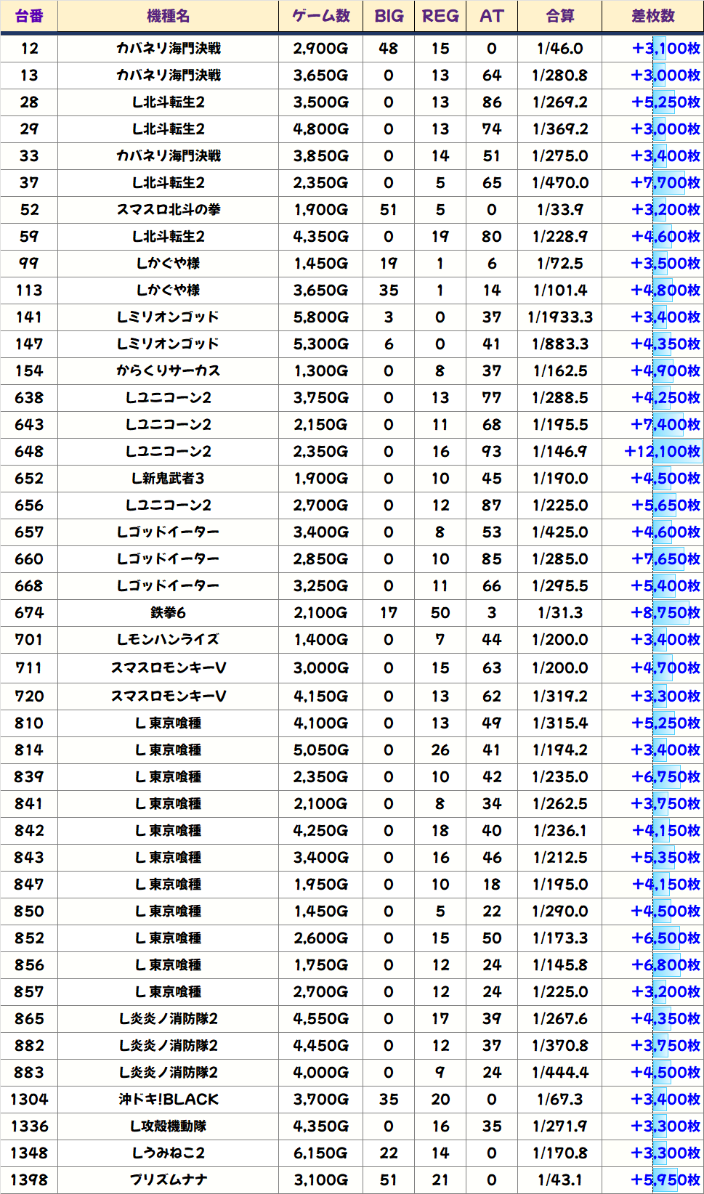Select the 1/1933.3 combined probability cell
Image resolution: width=704 pixels, height=1194 pixels.
coord(559,317)
